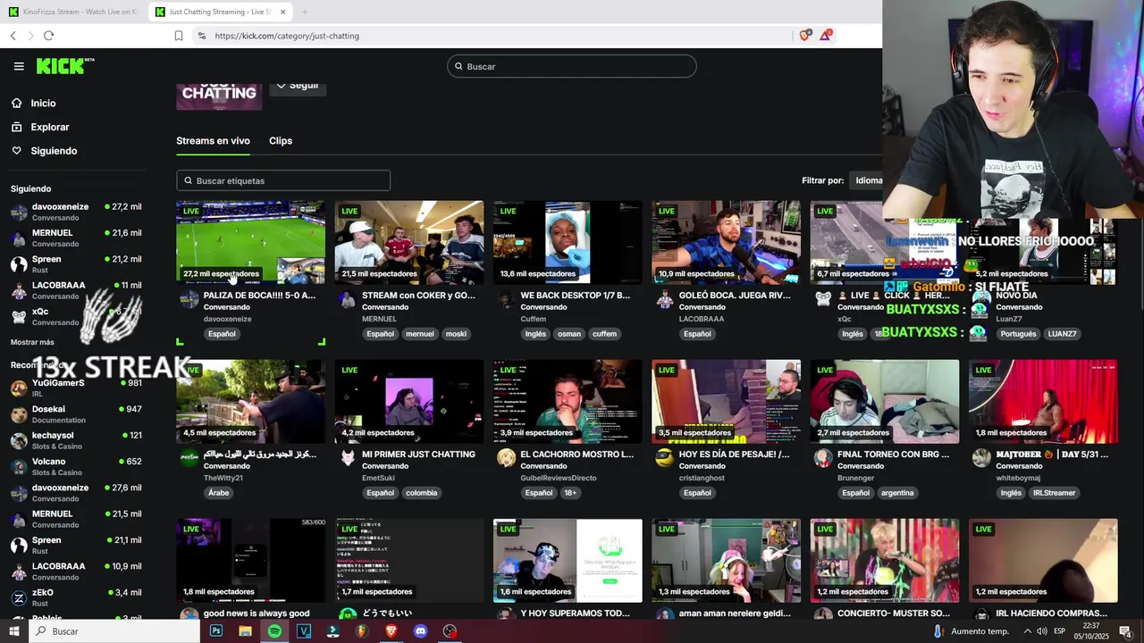Click the mernuel tag chip

point(420,334)
